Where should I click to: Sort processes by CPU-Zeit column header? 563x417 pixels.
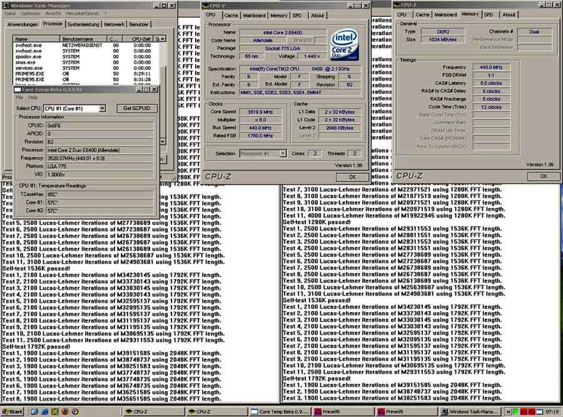[x=138, y=39]
